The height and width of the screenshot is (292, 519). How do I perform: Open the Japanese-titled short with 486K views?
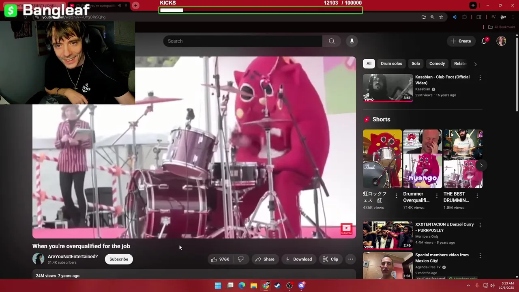pyautogui.click(x=382, y=159)
